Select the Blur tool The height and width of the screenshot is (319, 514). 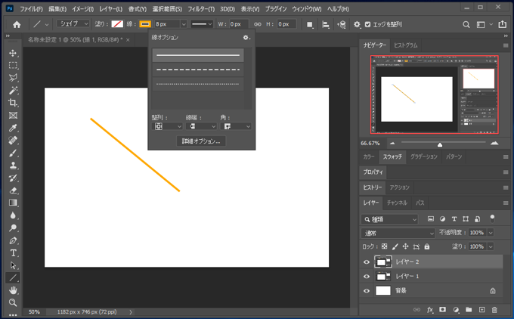[x=13, y=215]
